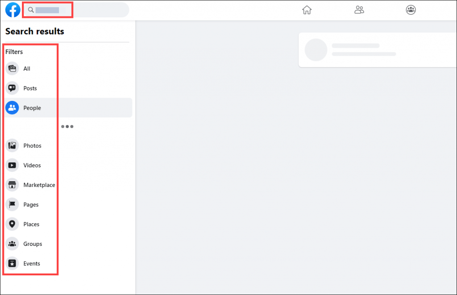Click the magnifier icon in search bar

[x=31, y=10]
